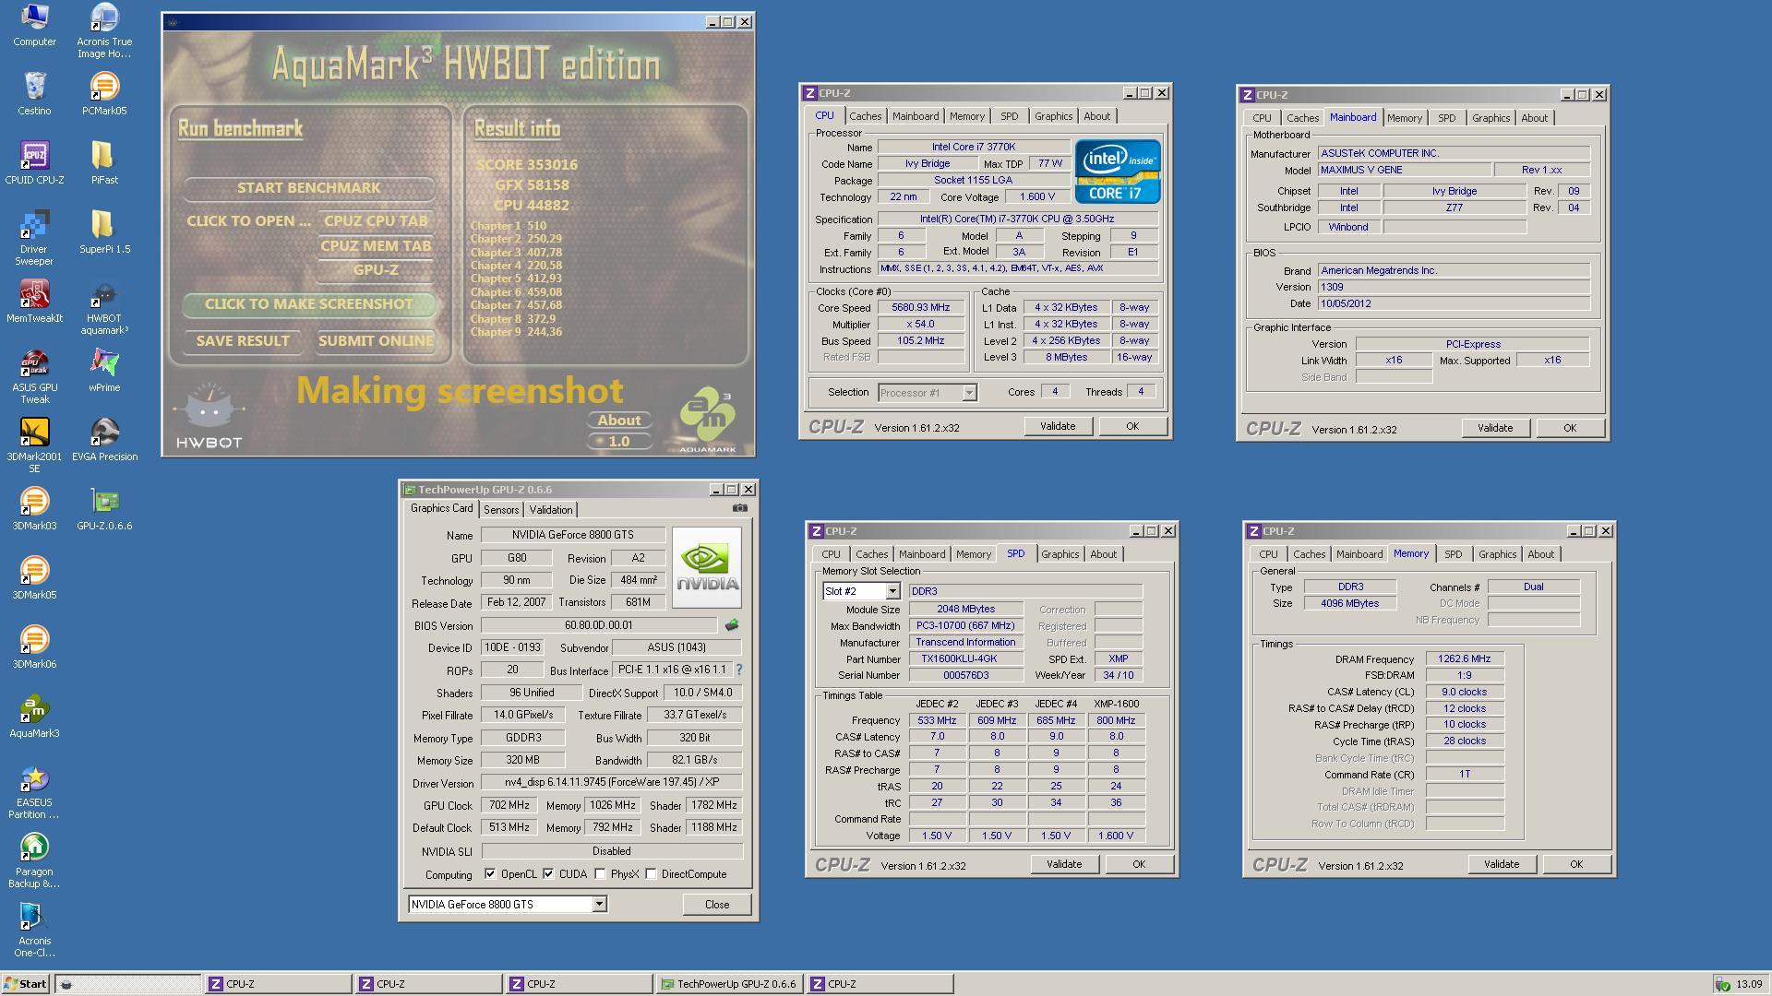This screenshot has height=996, width=1772.
Task: Launch 3DMark2001 SE shortcut
Action: pyautogui.click(x=34, y=445)
